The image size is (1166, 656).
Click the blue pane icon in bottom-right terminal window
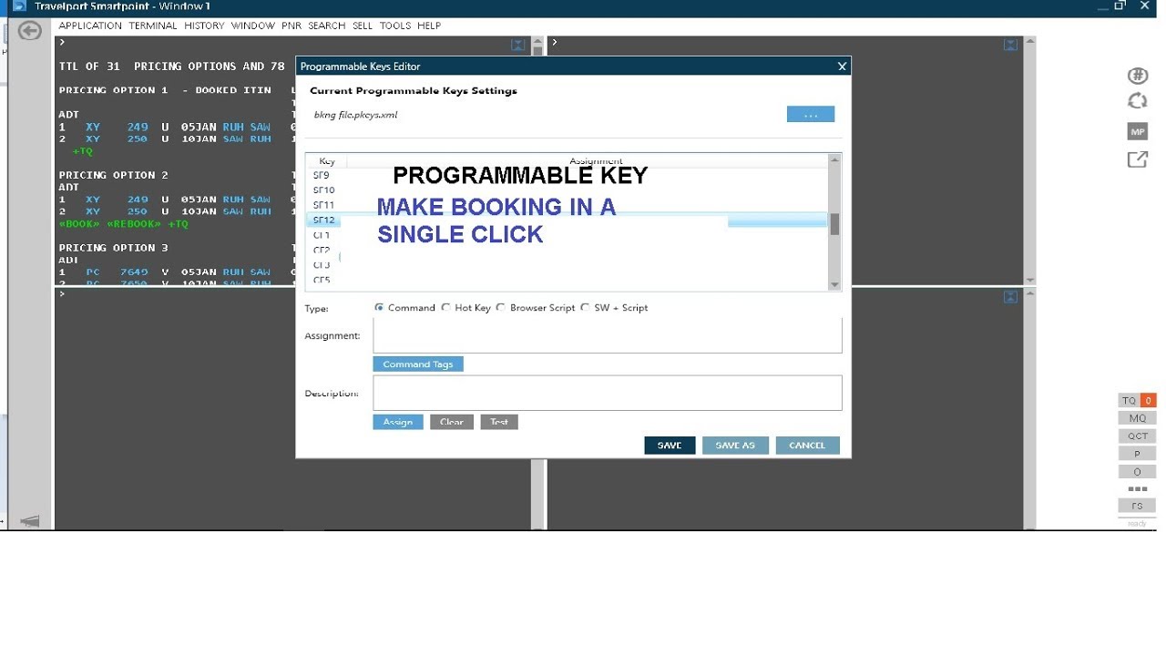pos(1010,297)
